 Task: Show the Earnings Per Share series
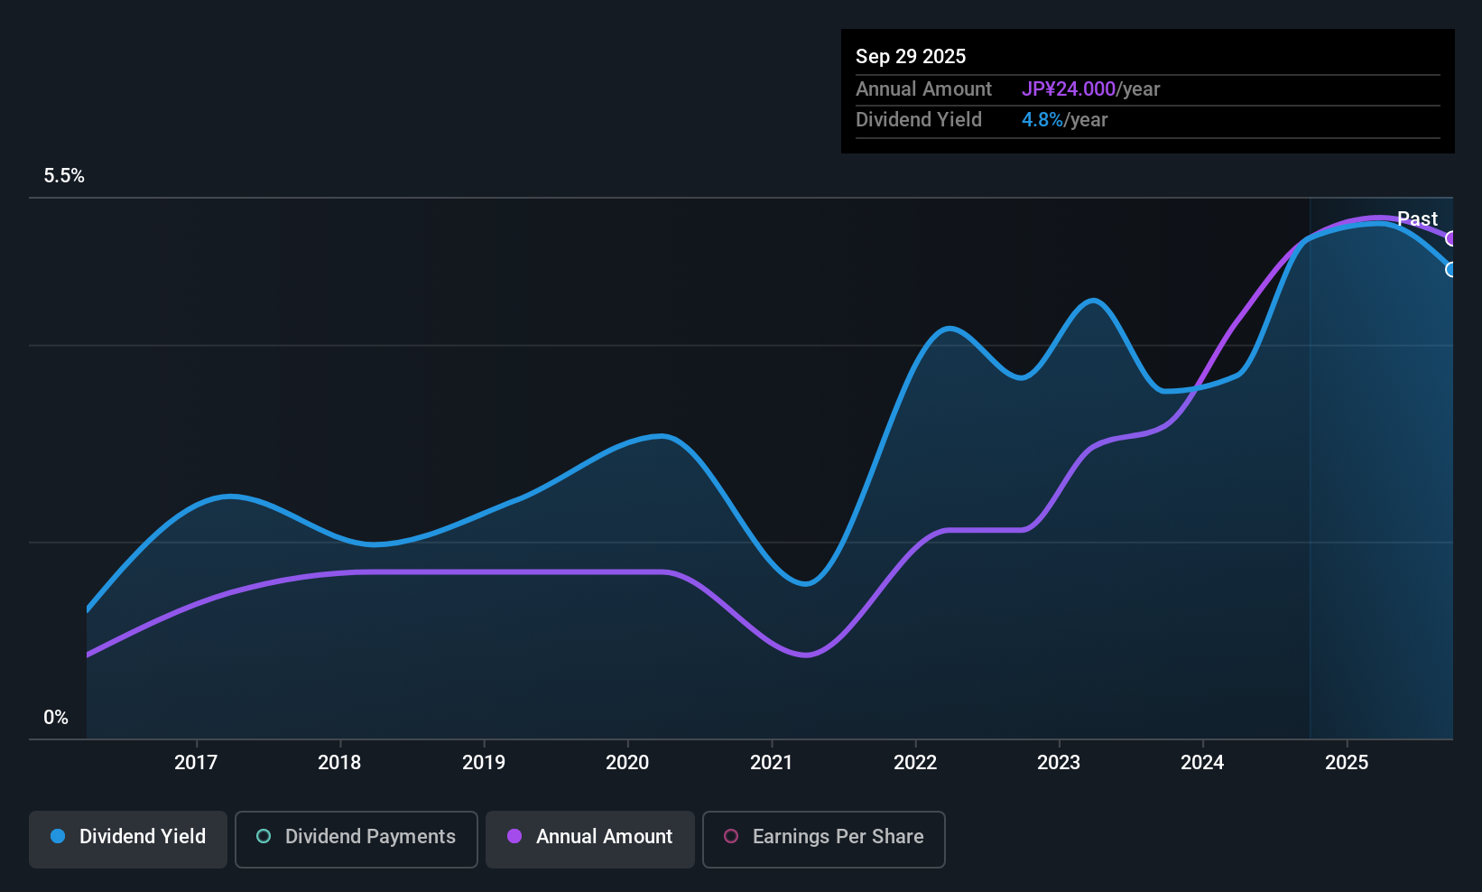click(823, 837)
